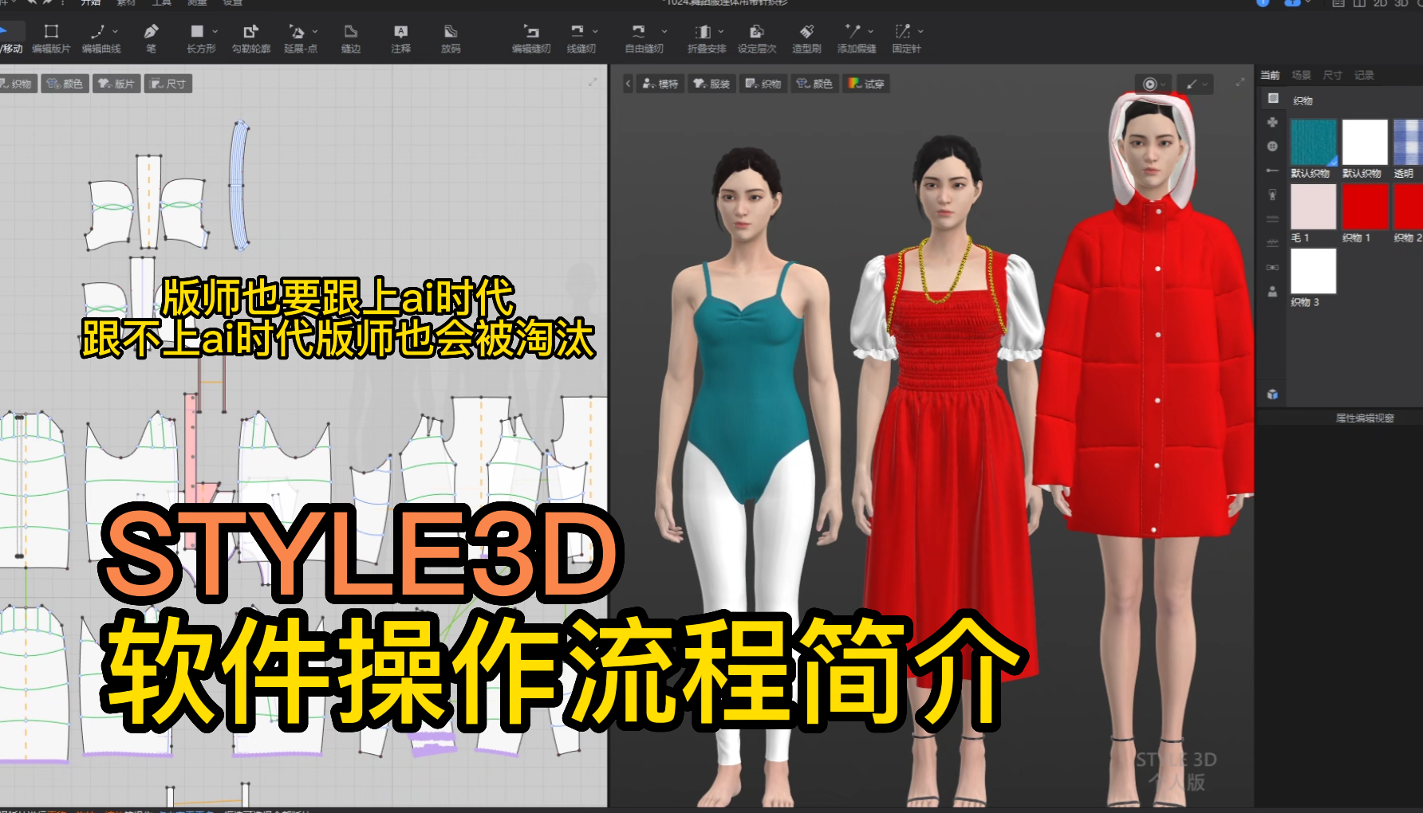1423x813 pixels.
Task: Open the 开始 menu tab
Action: coord(91,3)
